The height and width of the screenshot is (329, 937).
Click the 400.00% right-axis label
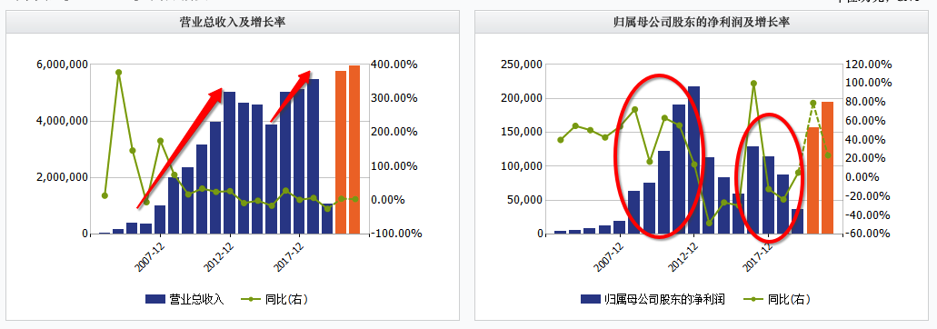coord(394,65)
